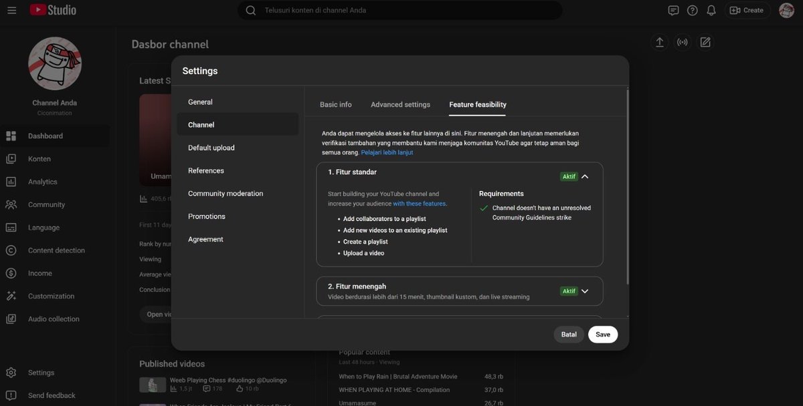Click 'Create a playlist' list item
Screen dimensions: 803x406
pos(365,242)
